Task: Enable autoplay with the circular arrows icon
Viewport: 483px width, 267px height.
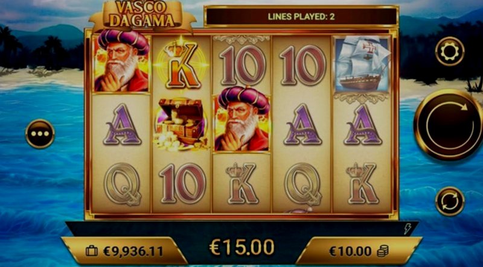Action: tap(450, 201)
